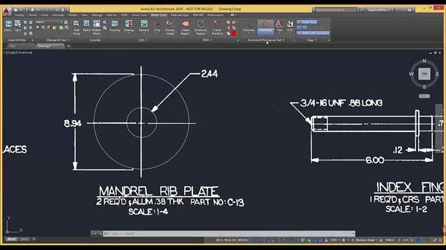Click the Text recognition tool
The width and height of the screenshot is (446, 250).
[279, 26]
